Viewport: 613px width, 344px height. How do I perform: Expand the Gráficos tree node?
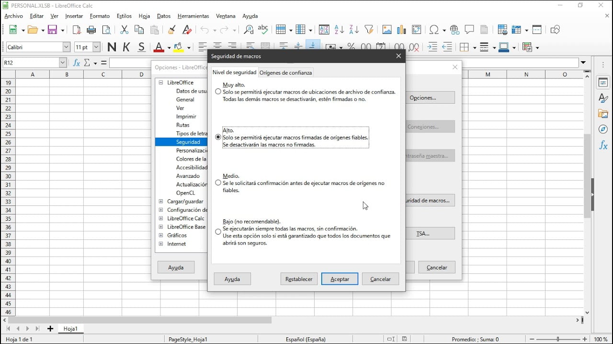click(x=161, y=235)
